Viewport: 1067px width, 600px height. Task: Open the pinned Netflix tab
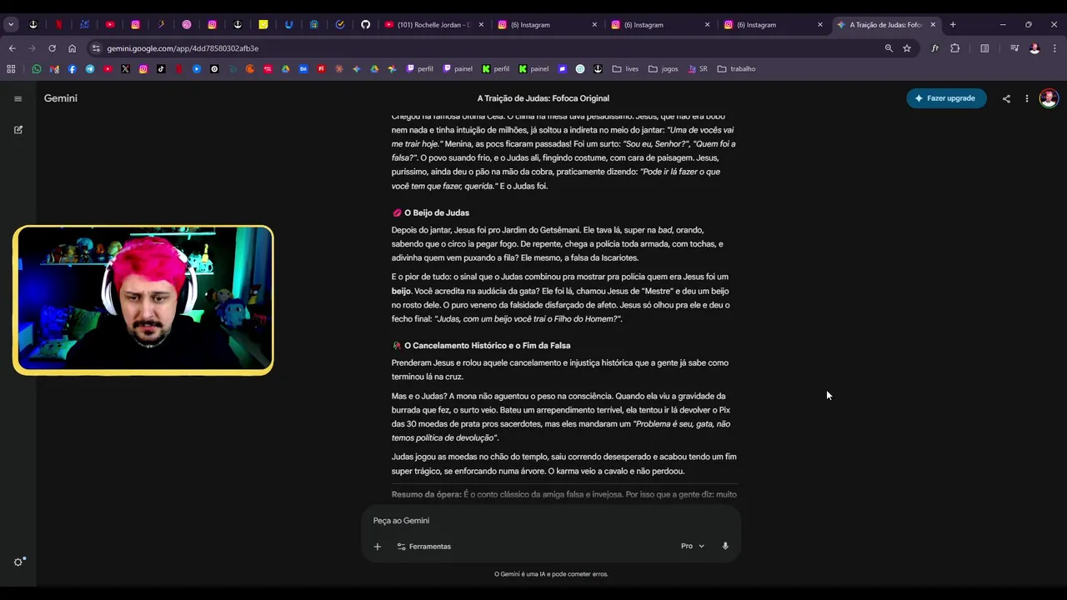point(58,24)
